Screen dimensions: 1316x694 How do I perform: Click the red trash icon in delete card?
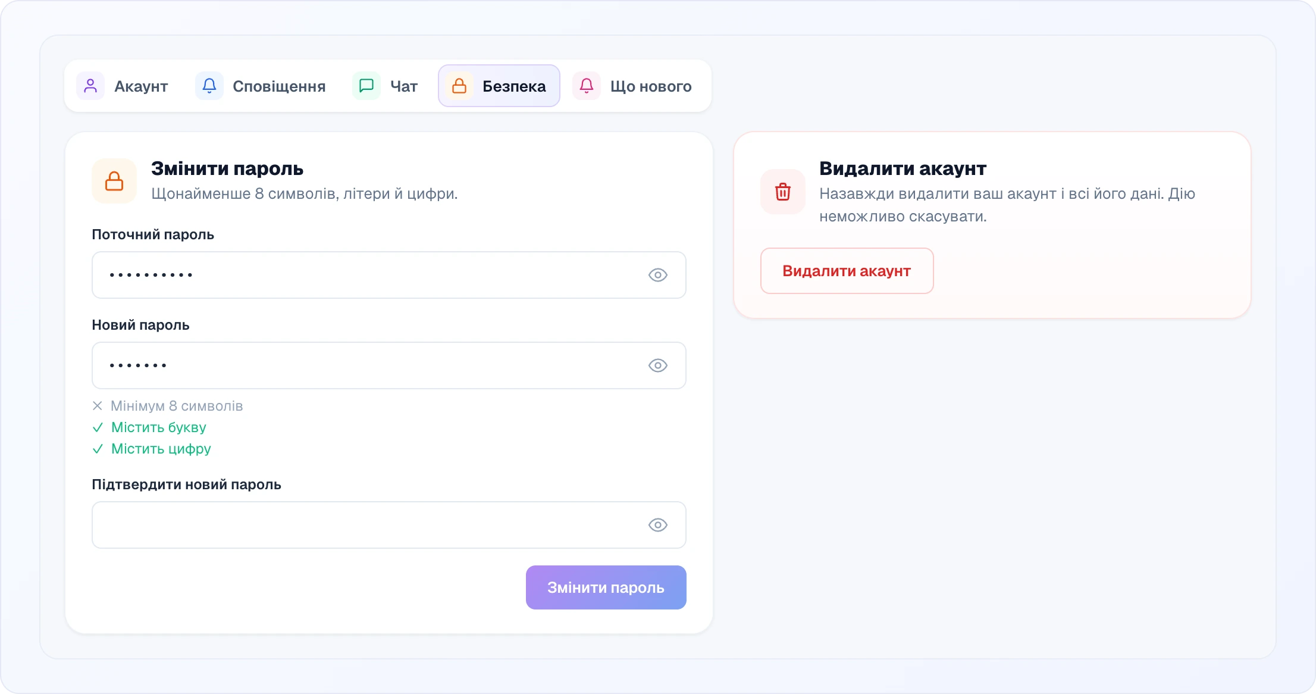[x=783, y=192]
